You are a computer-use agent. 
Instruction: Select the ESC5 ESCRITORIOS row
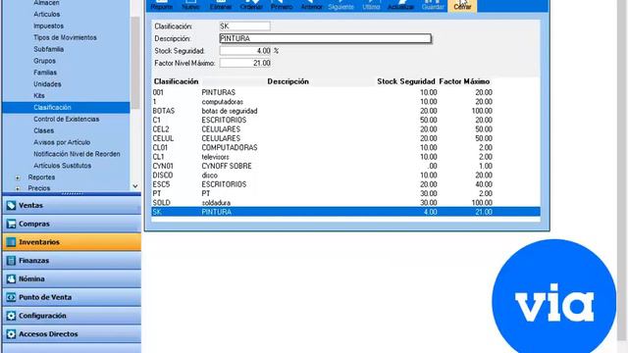tap(345, 184)
